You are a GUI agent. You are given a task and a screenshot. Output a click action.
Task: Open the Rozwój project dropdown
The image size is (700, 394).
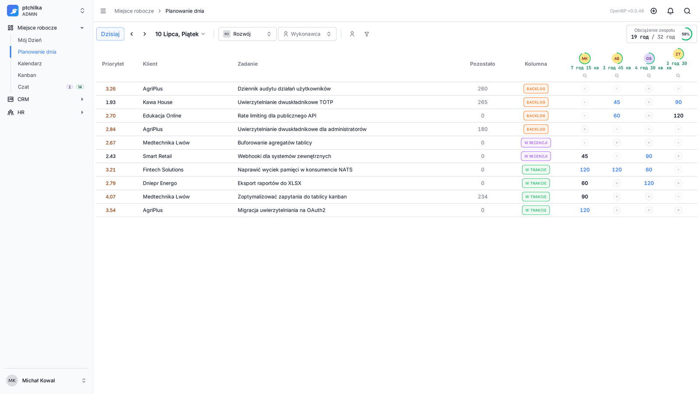point(248,34)
